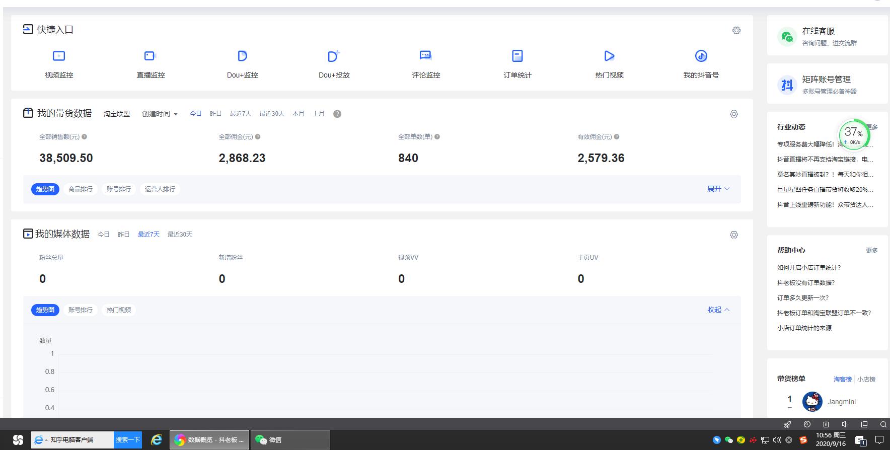Open the 创建时间 dropdown
The image size is (890, 450).
pyautogui.click(x=160, y=114)
